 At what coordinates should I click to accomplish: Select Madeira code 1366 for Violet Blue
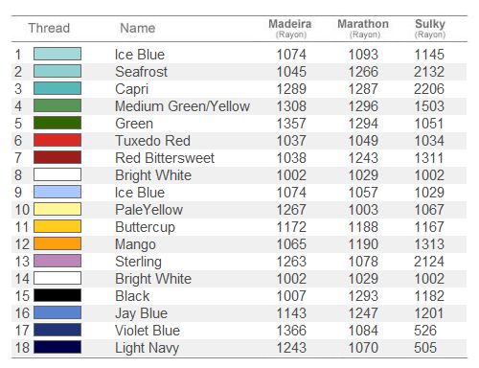click(291, 331)
